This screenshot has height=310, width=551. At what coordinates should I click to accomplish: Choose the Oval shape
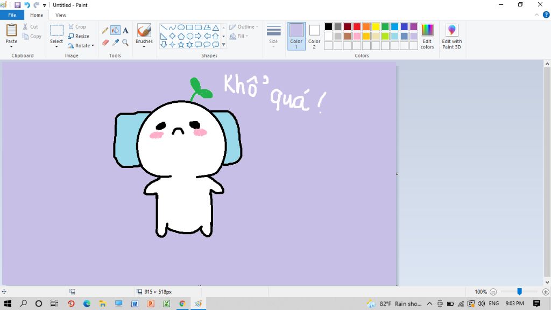181,27
